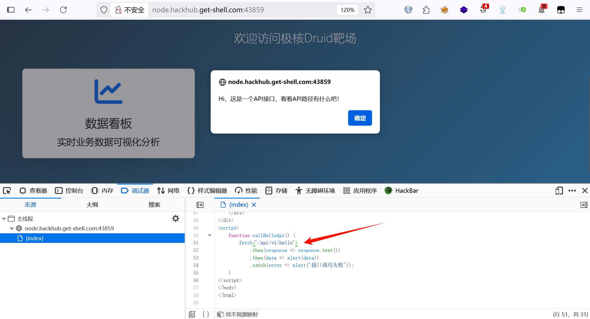The width and height of the screenshot is (590, 319).
Task: Click the debugger settings gear icon
Action: pos(175,218)
